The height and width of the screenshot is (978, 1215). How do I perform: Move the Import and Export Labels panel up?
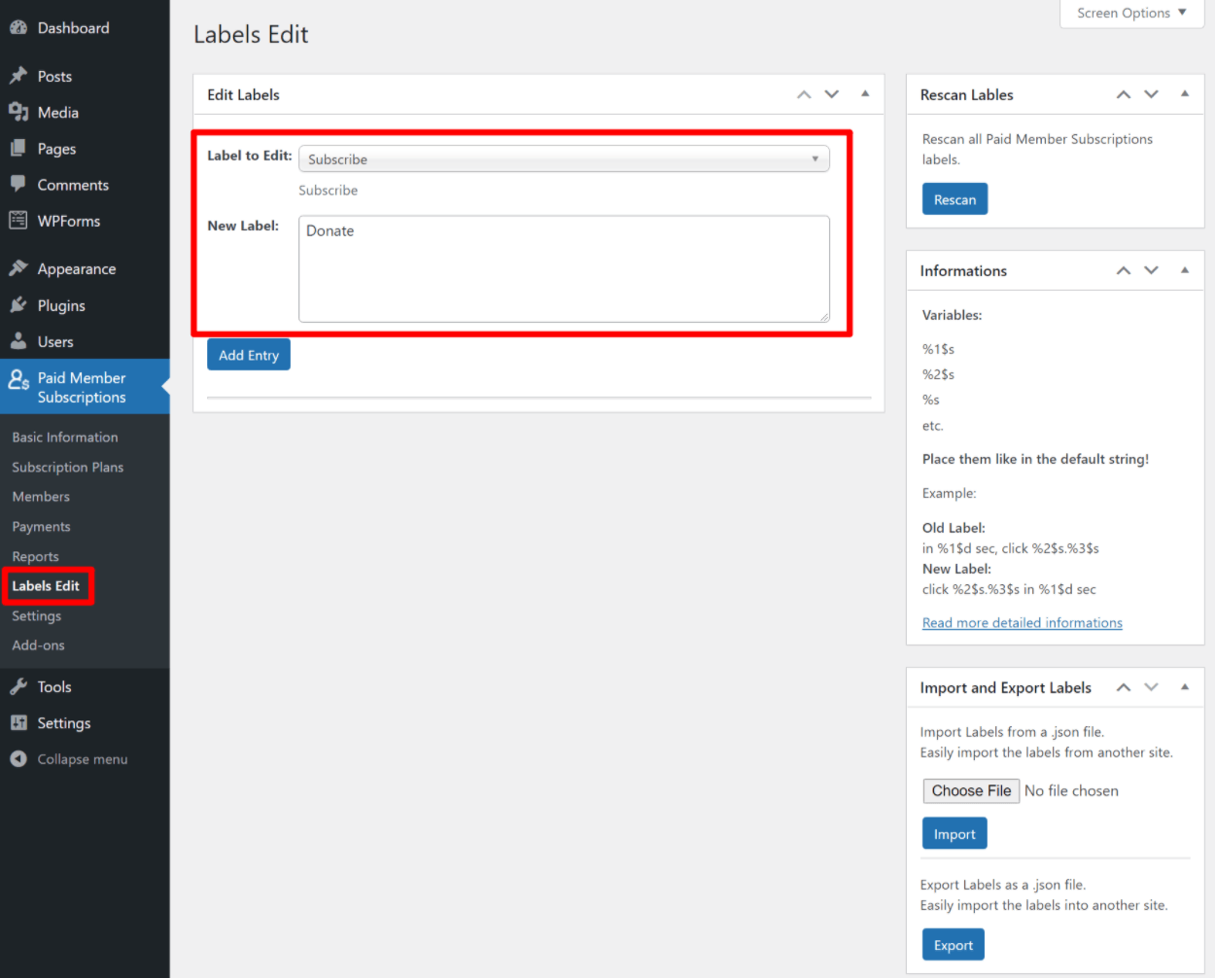(x=1124, y=687)
